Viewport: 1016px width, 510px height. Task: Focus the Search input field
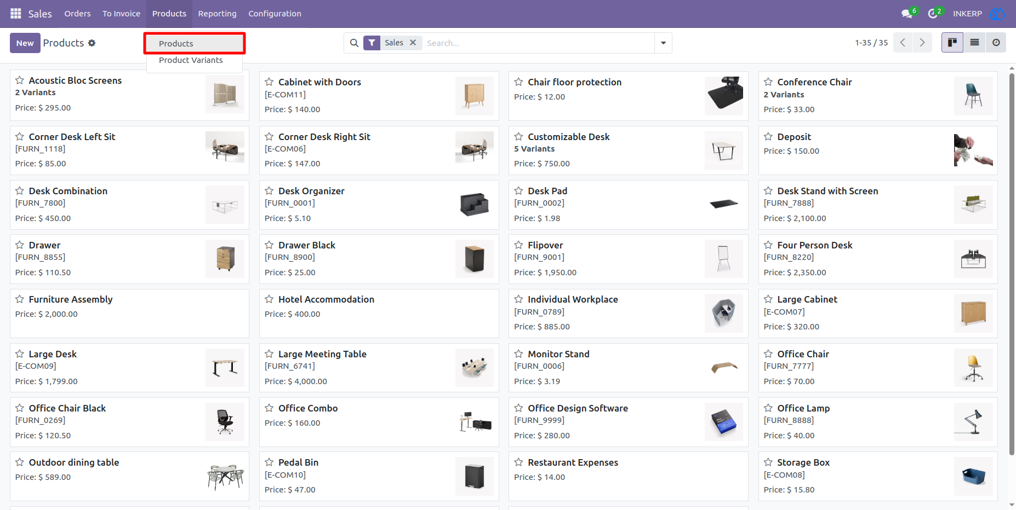tap(538, 43)
